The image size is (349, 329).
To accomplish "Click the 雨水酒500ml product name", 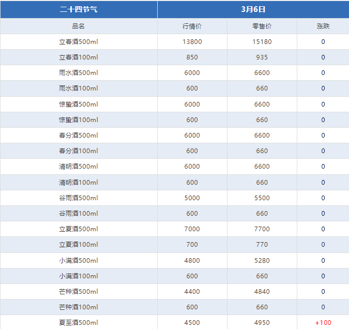I will tap(79, 73).
